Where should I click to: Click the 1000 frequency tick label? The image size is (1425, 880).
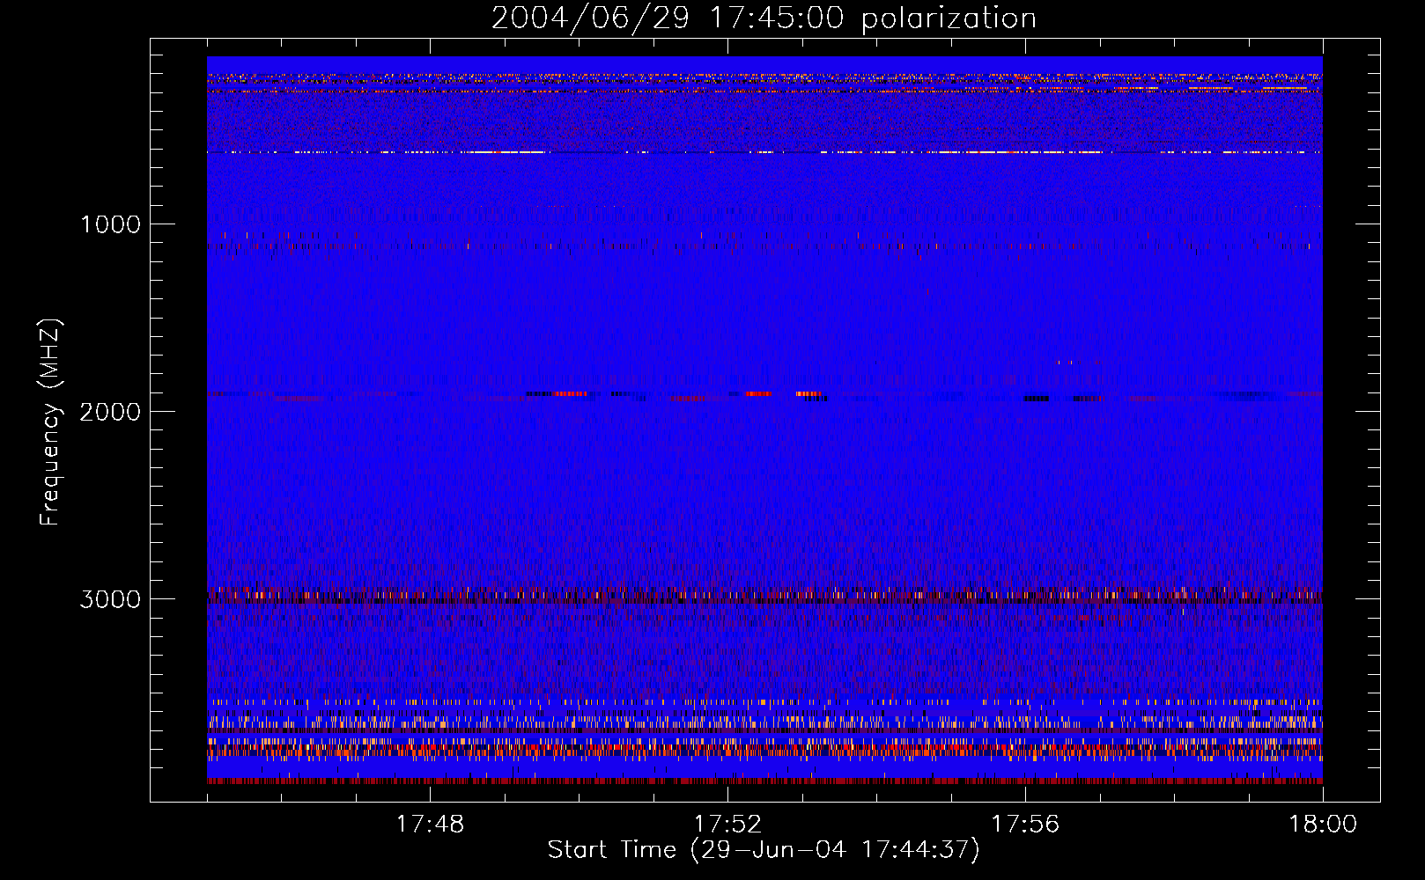[110, 224]
